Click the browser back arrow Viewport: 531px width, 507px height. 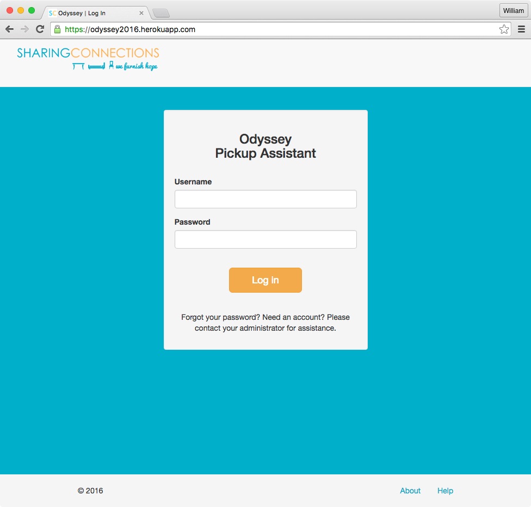coord(9,29)
